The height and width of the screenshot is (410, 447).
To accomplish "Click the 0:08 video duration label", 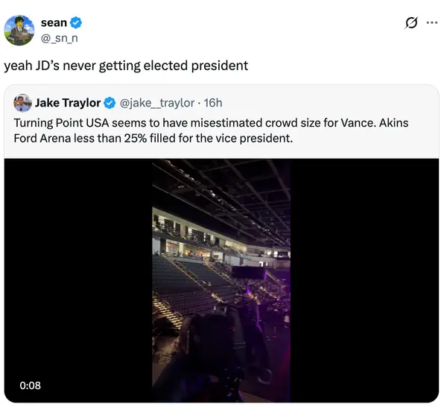I will pos(31,385).
